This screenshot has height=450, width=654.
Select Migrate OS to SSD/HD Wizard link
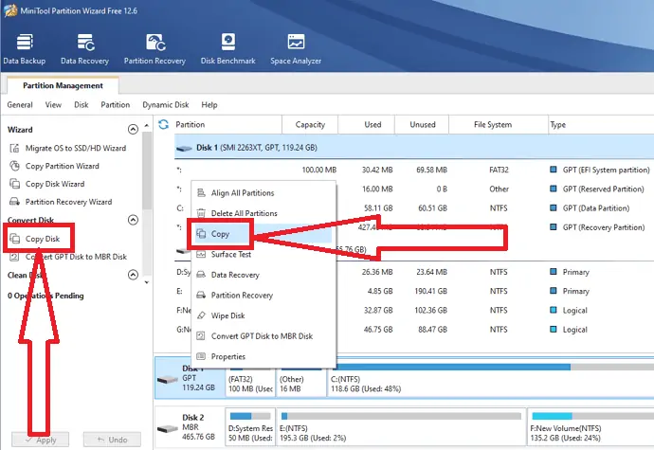[x=76, y=148]
